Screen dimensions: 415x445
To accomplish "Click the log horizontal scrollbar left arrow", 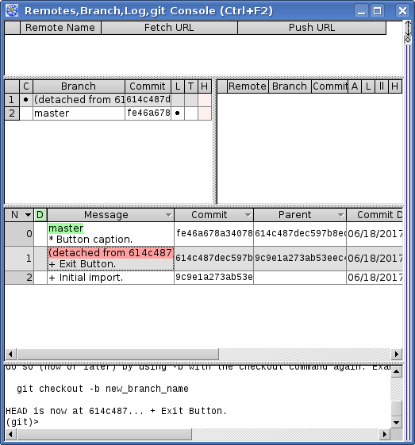I will [10, 354].
